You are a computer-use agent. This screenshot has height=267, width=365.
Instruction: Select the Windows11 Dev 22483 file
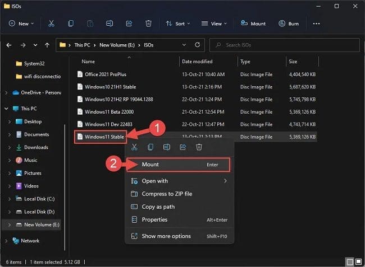point(108,124)
